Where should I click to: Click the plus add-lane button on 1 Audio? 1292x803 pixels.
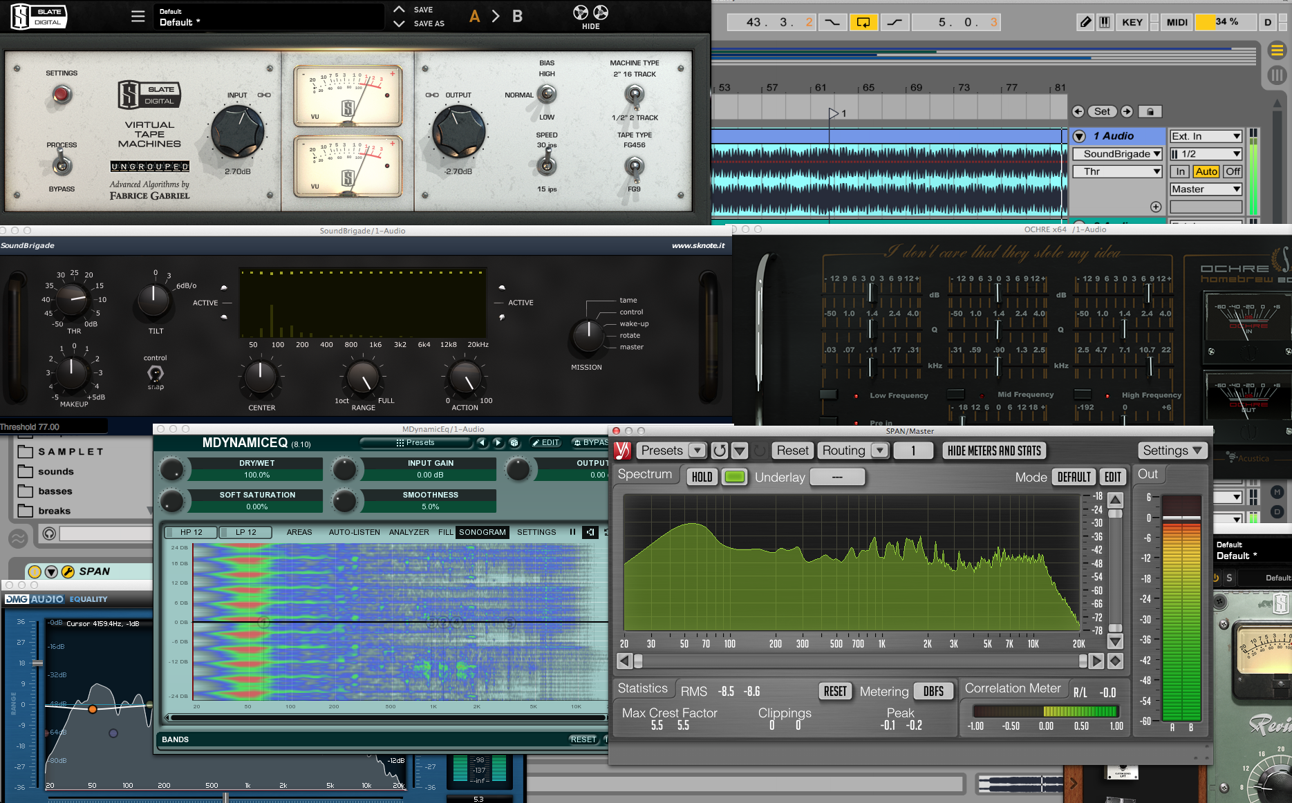[x=1155, y=207]
